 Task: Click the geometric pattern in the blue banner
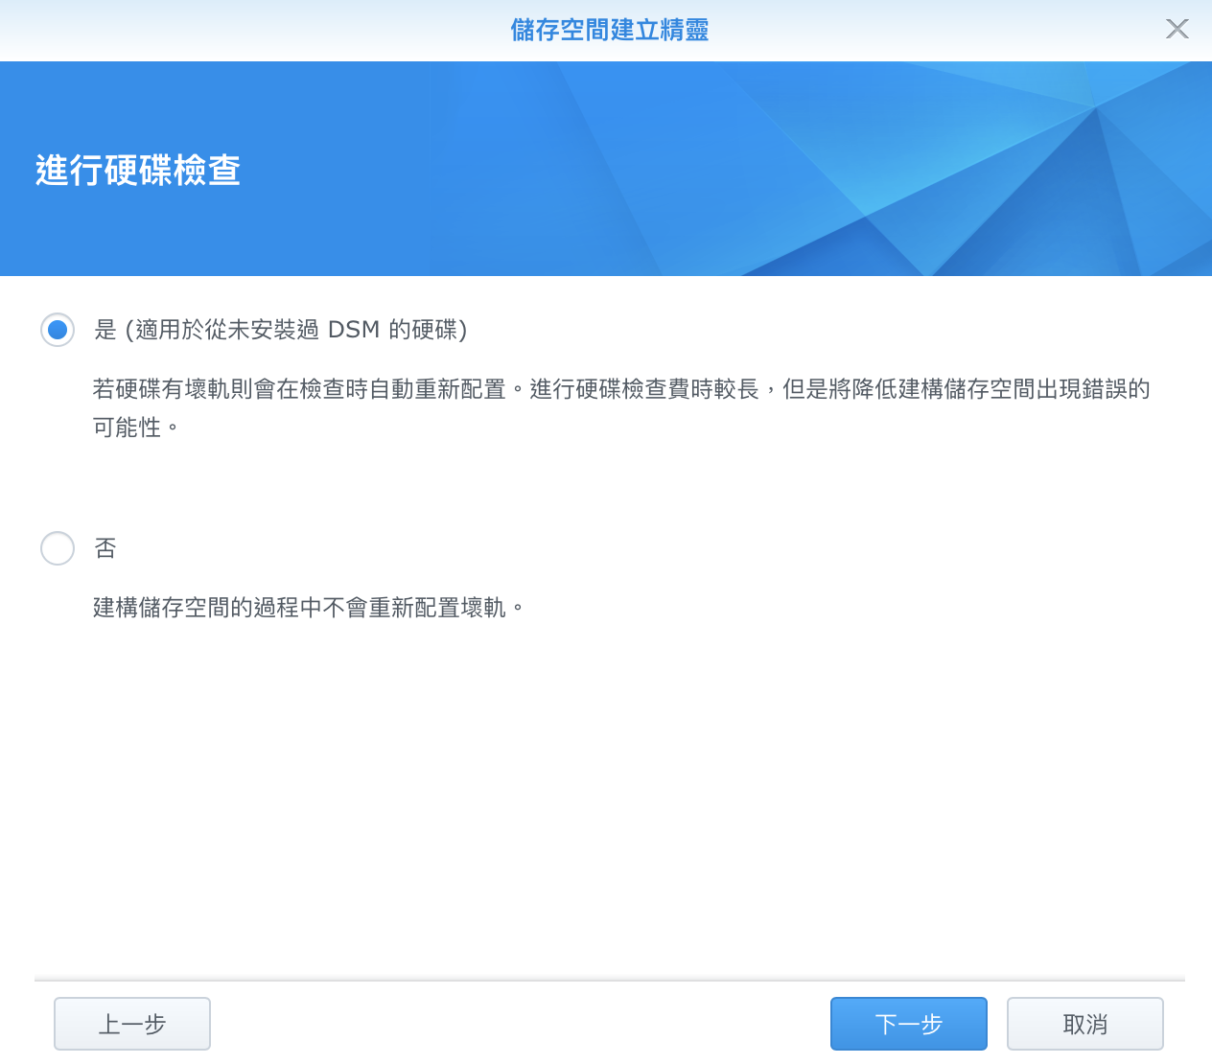coord(959,173)
